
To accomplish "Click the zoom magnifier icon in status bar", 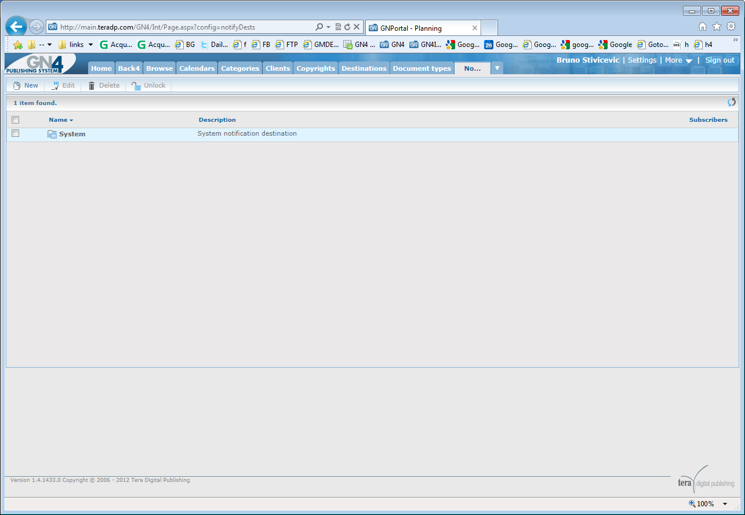I will click(x=692, y=503).
